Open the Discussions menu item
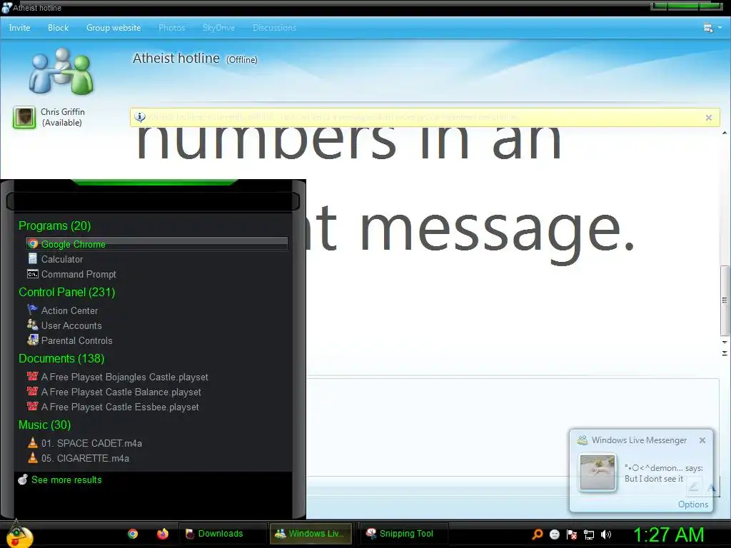The width and height of the screenshot is (731, 548). click(274, 28)
